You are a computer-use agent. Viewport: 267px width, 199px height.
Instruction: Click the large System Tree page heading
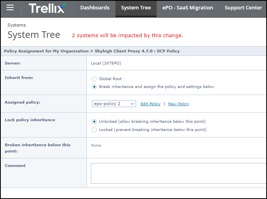34,35
